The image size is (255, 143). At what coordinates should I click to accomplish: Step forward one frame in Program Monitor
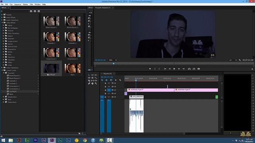coord(179,69)
